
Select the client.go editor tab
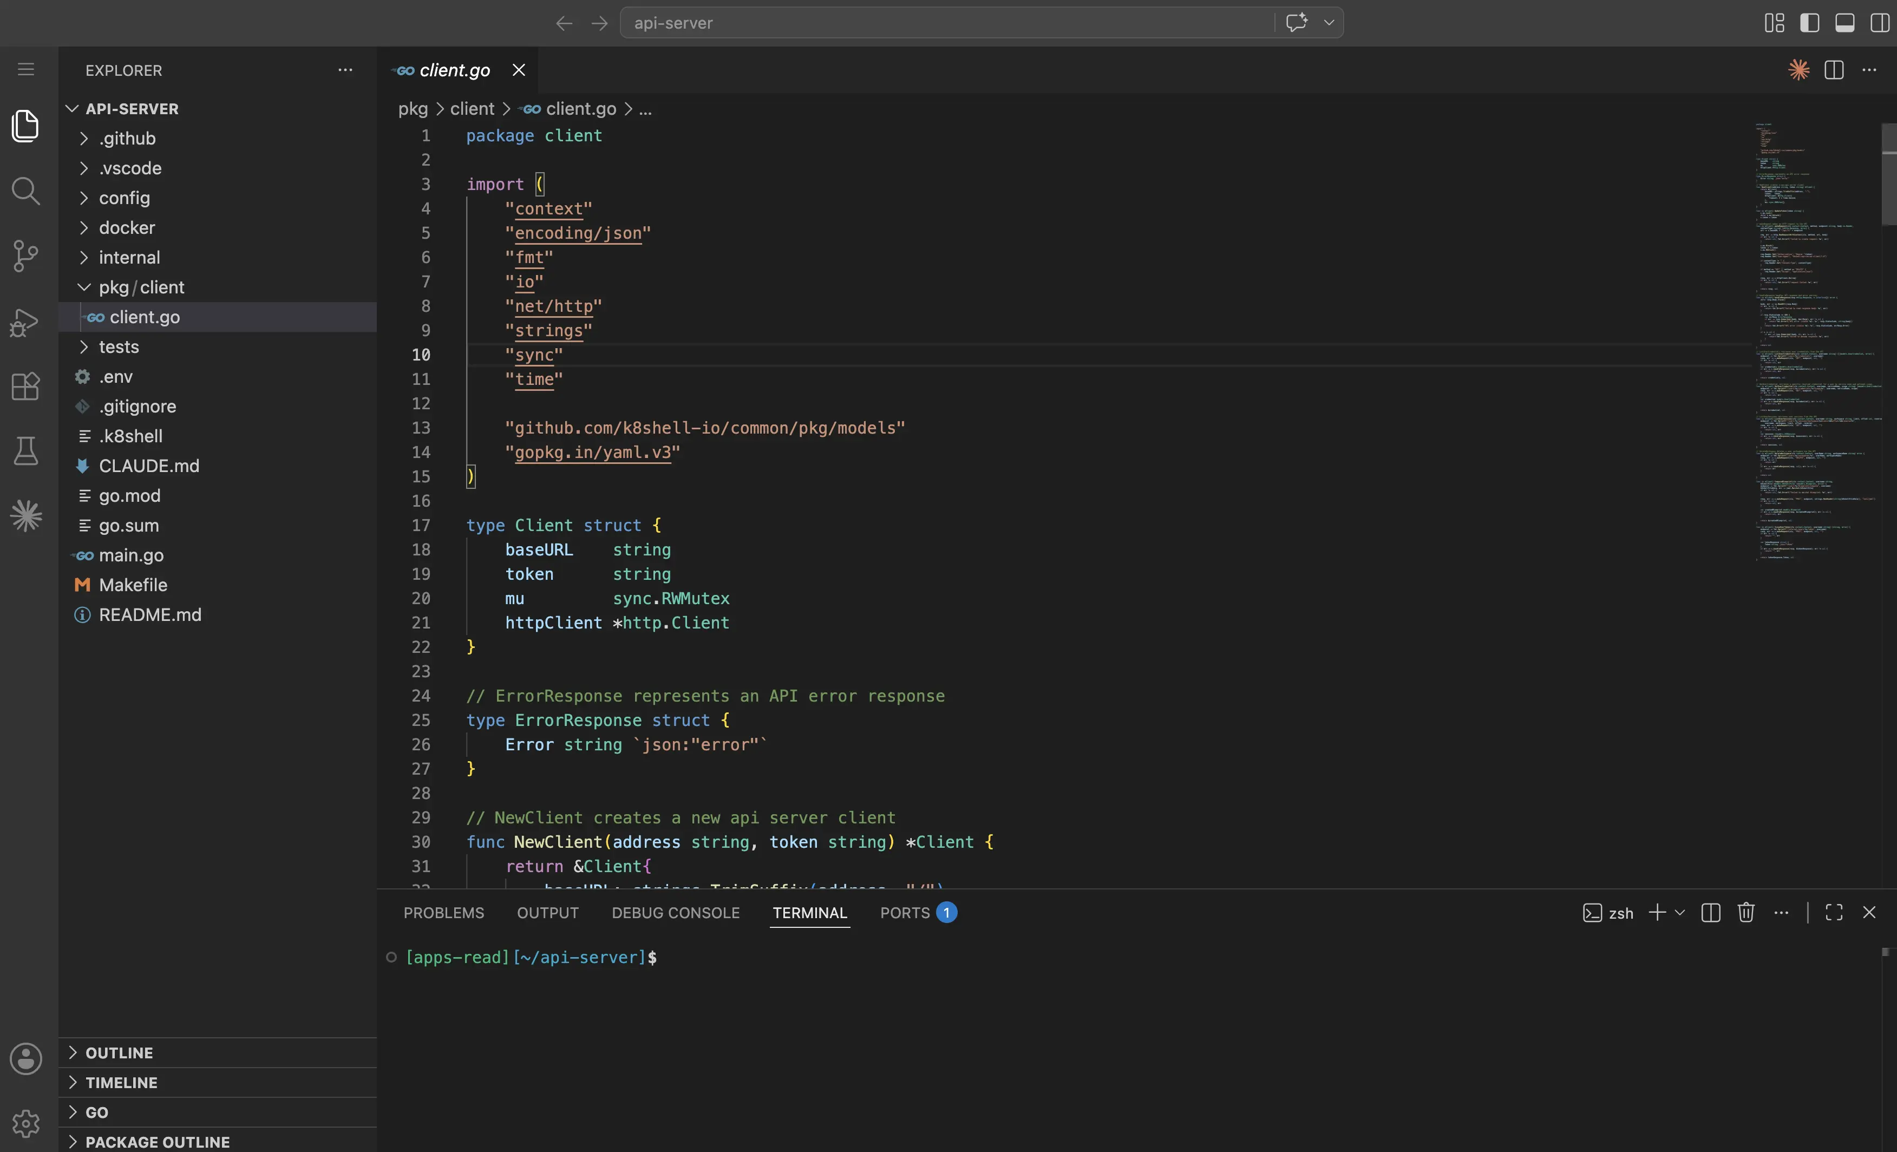pyautogui.click(x=454, y=70)
